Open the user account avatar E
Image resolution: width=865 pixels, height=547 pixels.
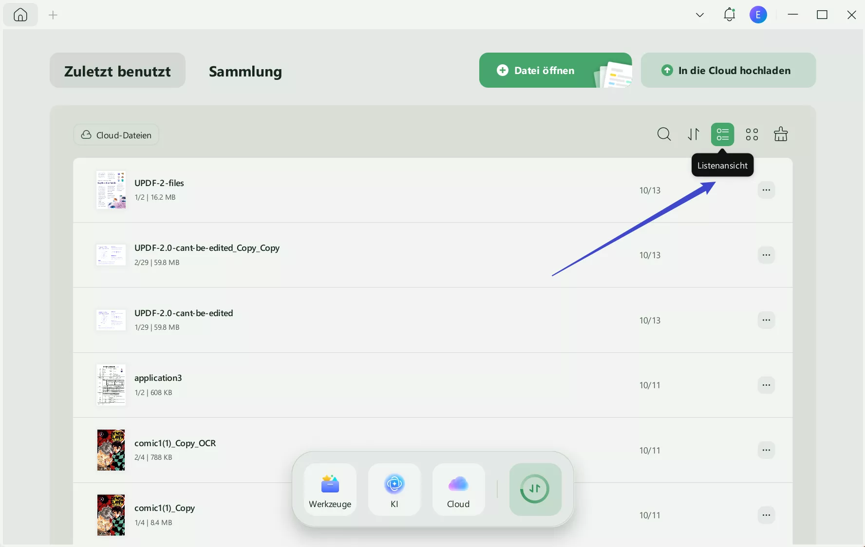click(x=758, y=15)
